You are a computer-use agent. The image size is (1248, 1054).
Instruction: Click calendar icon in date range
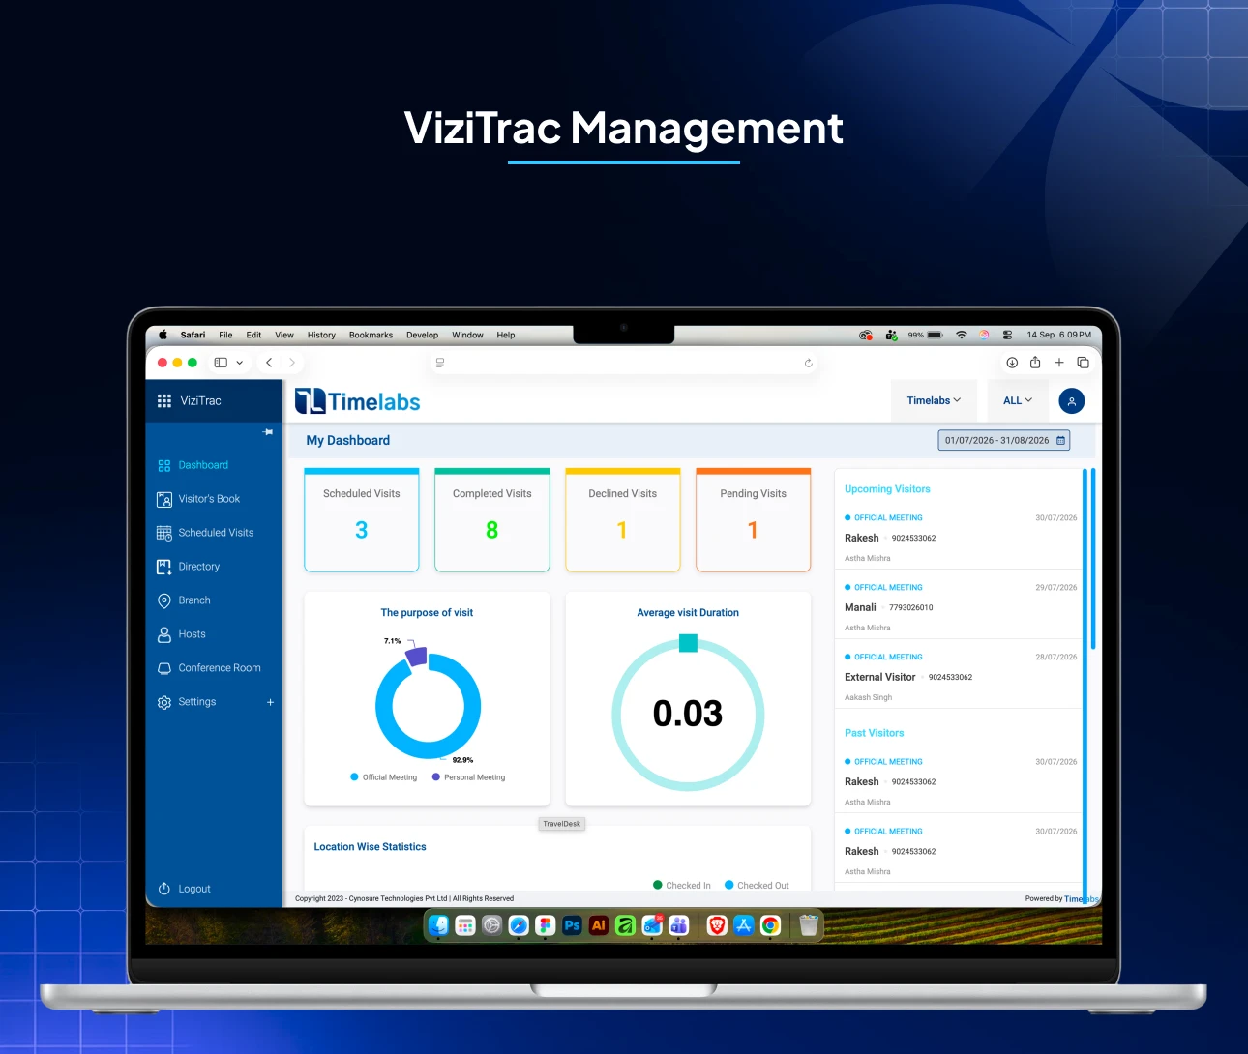point(1060,441)
